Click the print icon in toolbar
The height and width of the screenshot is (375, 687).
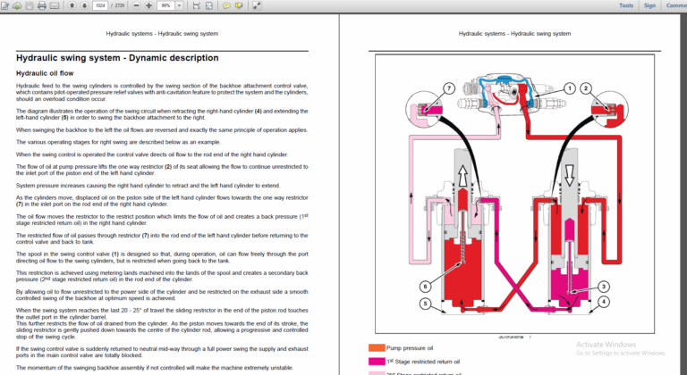(42, 5)
